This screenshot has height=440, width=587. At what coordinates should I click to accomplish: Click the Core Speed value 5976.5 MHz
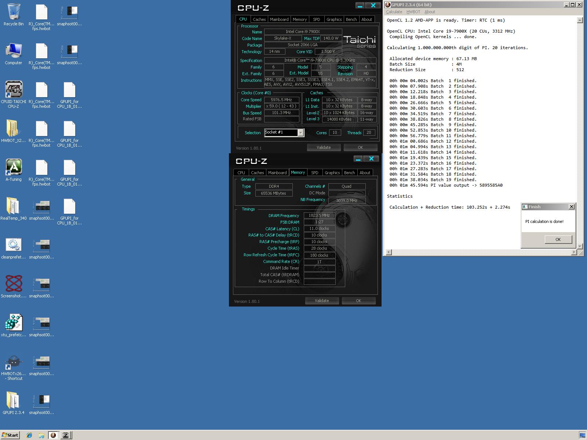click(x=281, y=100)
